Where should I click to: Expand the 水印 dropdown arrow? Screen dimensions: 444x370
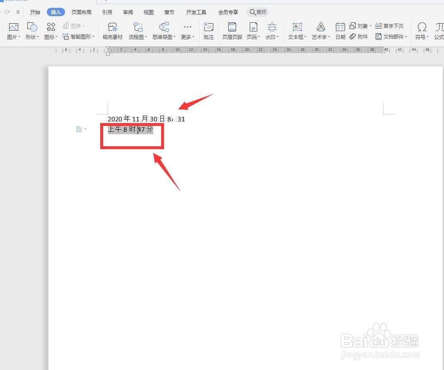[x=278, y=37]
